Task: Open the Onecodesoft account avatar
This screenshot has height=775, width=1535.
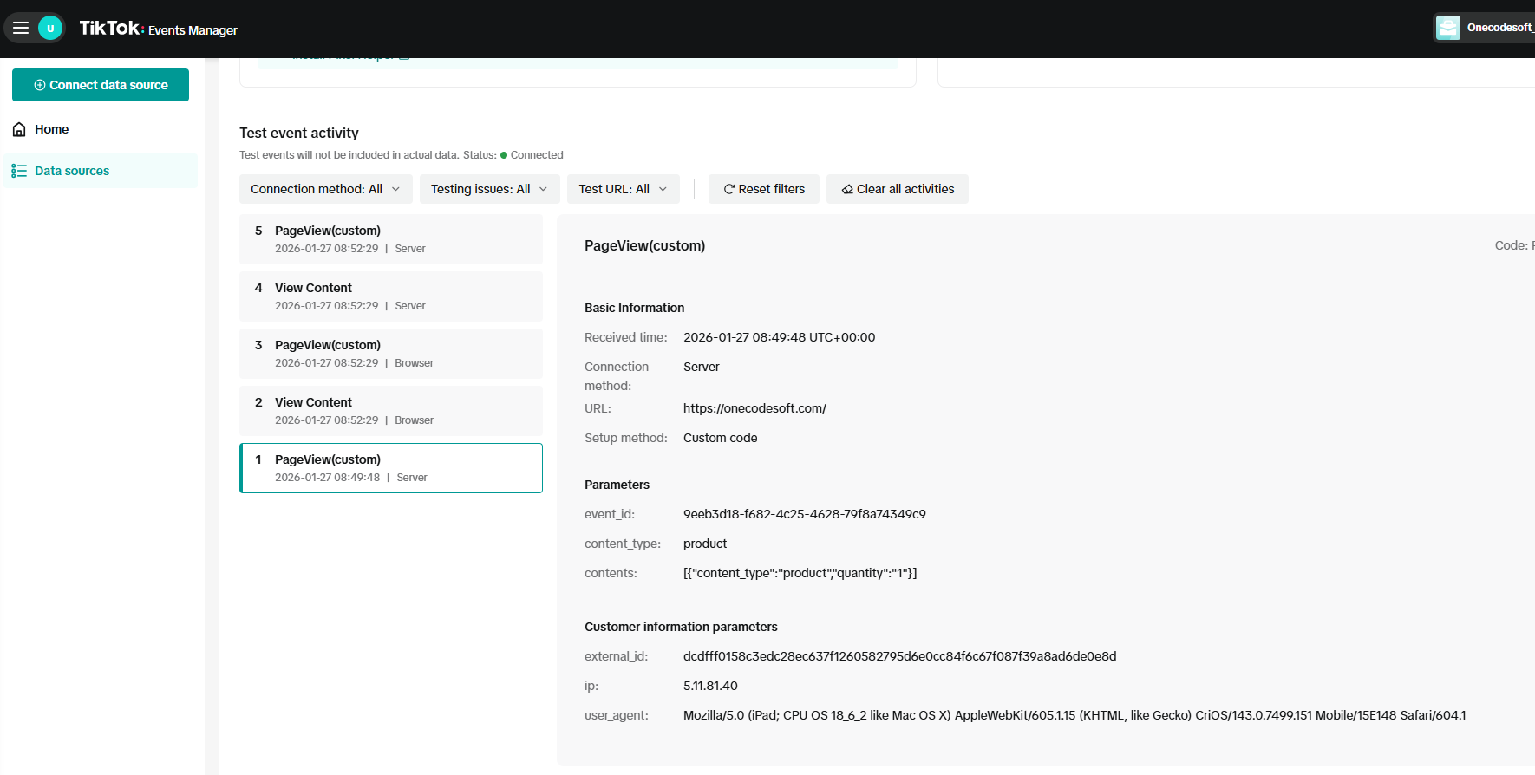Action: point(1448,28)
